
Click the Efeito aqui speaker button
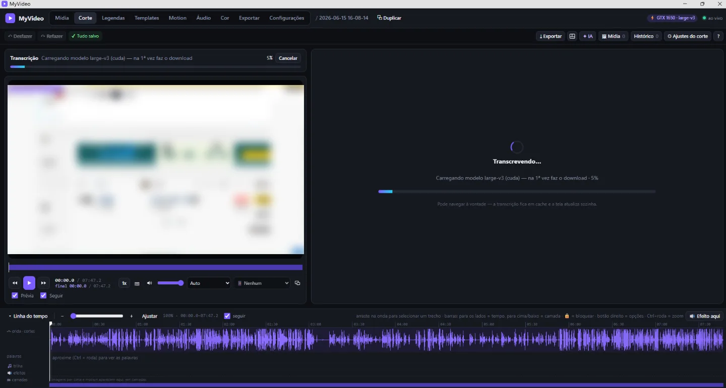[704, 316]
